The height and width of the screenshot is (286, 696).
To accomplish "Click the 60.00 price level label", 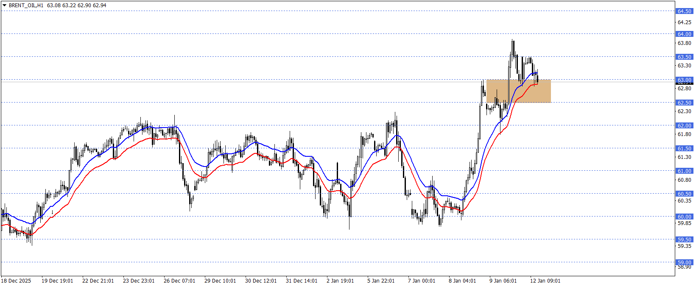I will 684,217.
